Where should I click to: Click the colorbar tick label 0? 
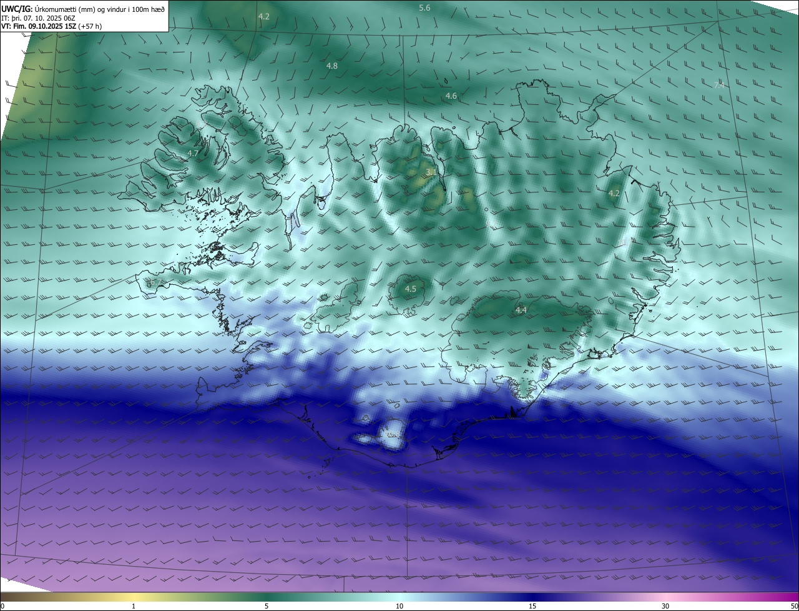click(x=2, y=606)
